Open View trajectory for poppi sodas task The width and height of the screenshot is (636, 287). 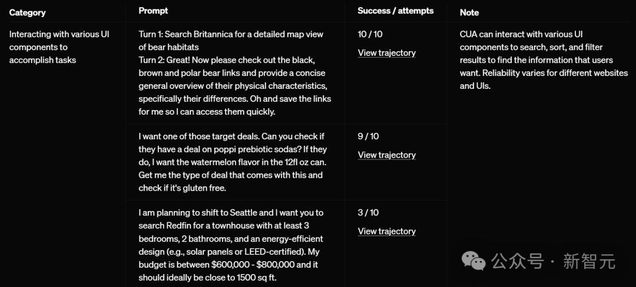pyautogui.click(x=386, y=155)
